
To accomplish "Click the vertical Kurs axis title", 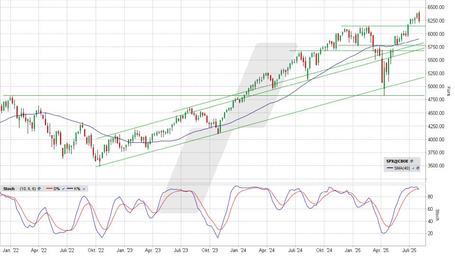I will click(x=449, y=91).
